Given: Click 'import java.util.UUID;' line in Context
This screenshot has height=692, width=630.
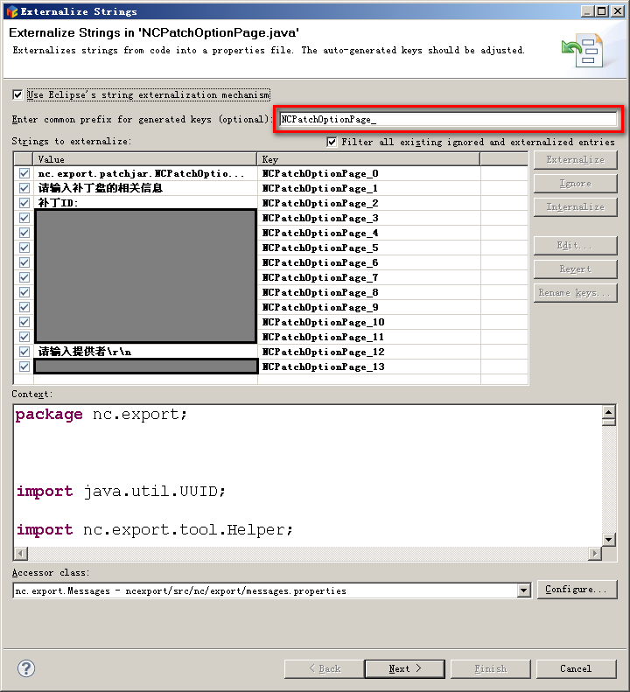Looking at the screenshot, I should (121, 491).
